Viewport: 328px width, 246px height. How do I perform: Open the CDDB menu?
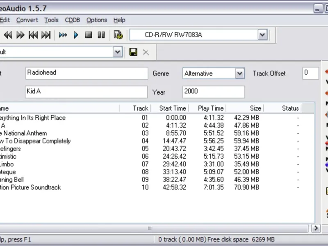[x=73, y=20]
